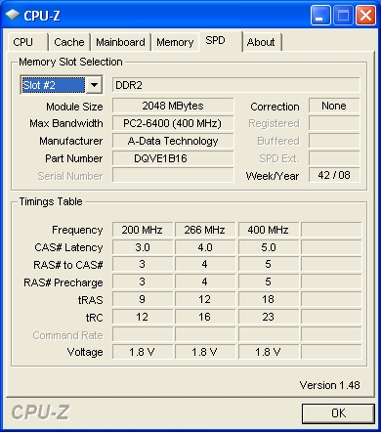Click tRC value 16
Screen dimensions: 381x433
pos(205,317)
